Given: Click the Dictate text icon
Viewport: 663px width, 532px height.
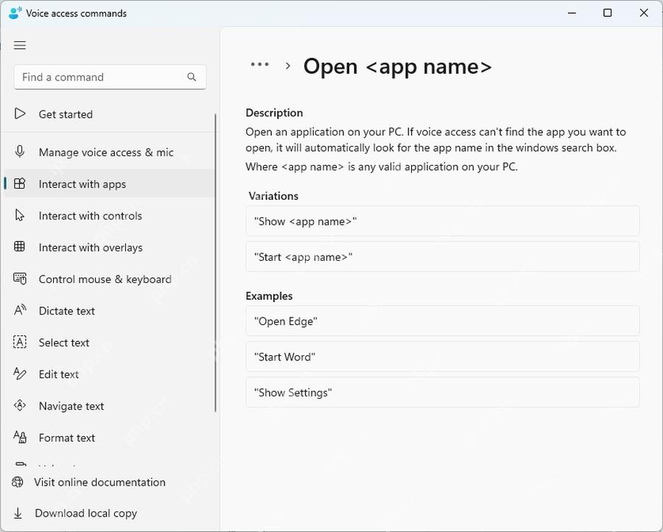Looking at the screenshot, I should (20, 310).
